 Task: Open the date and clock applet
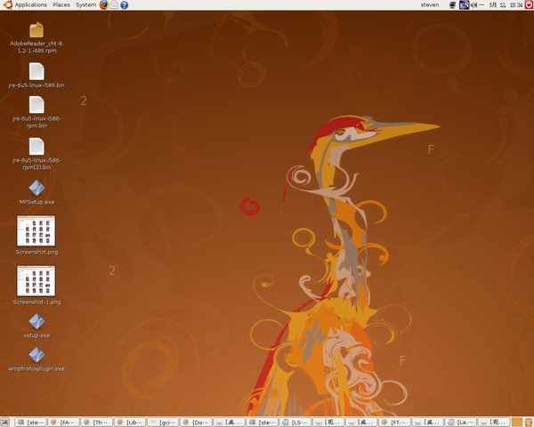pyautogui.click(x=506, y=4)
